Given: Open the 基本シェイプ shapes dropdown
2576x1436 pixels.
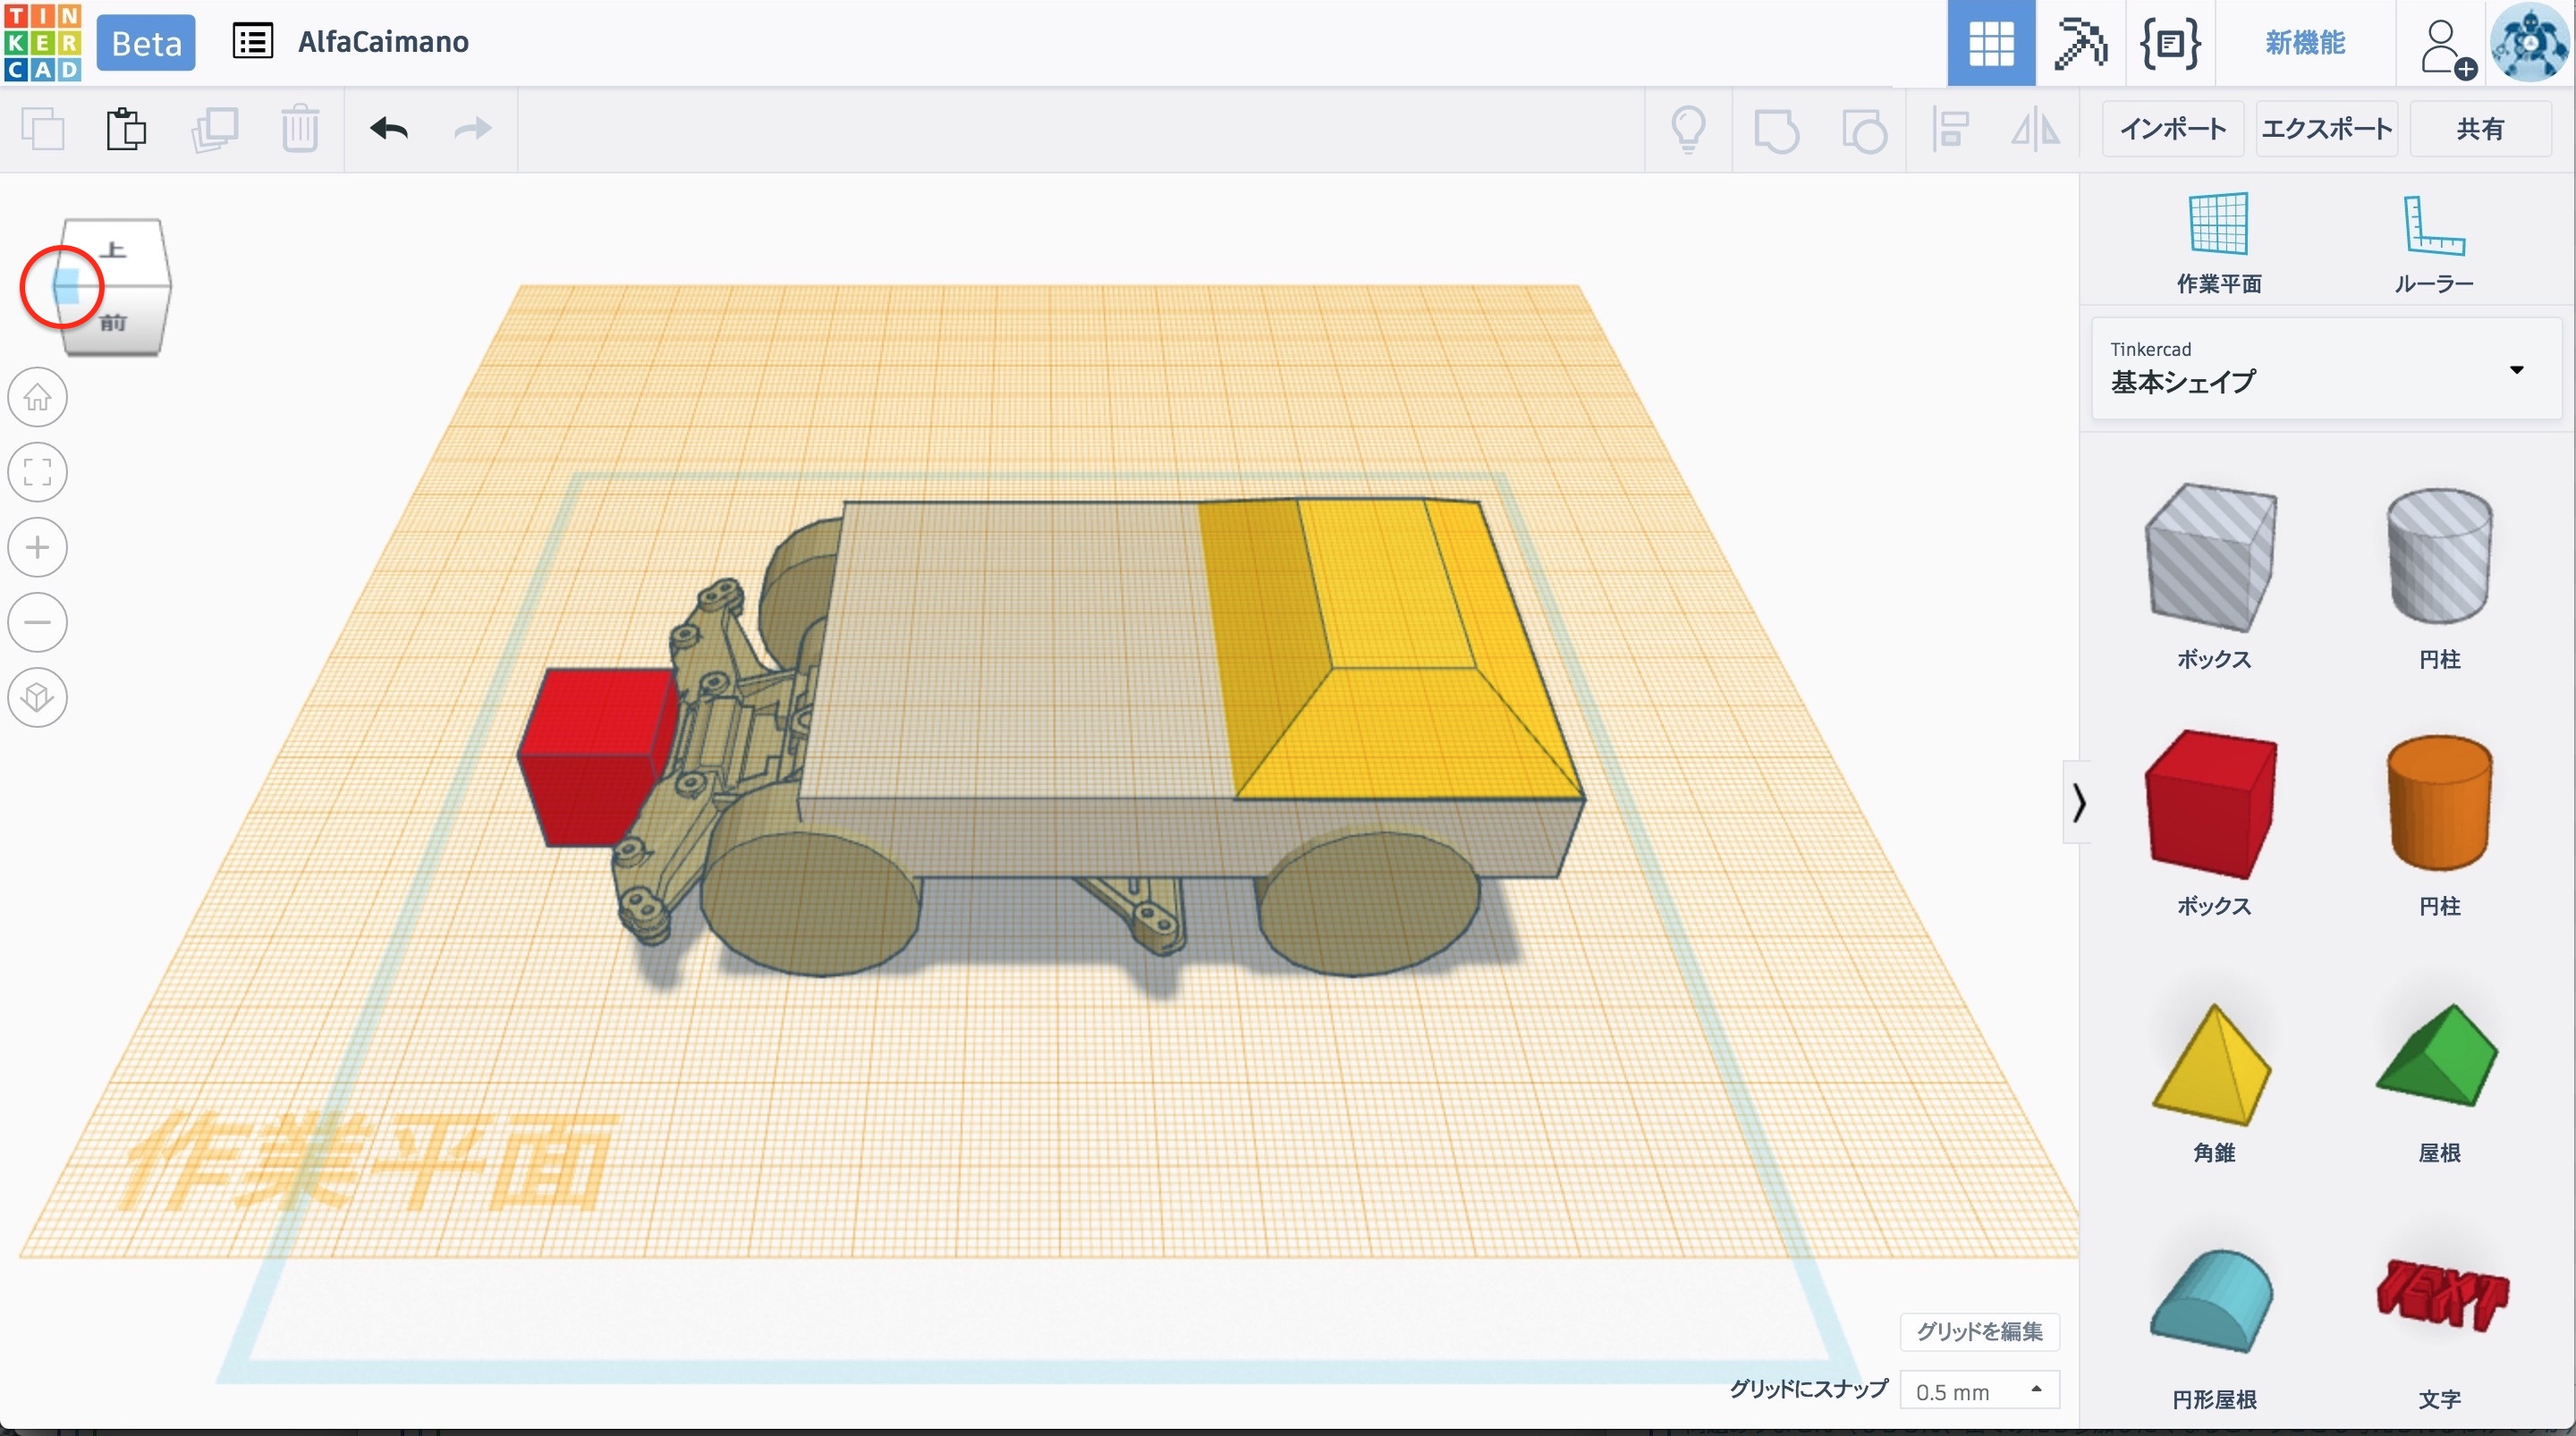Looking at the screenshot, I should (x=2326, y=369).
